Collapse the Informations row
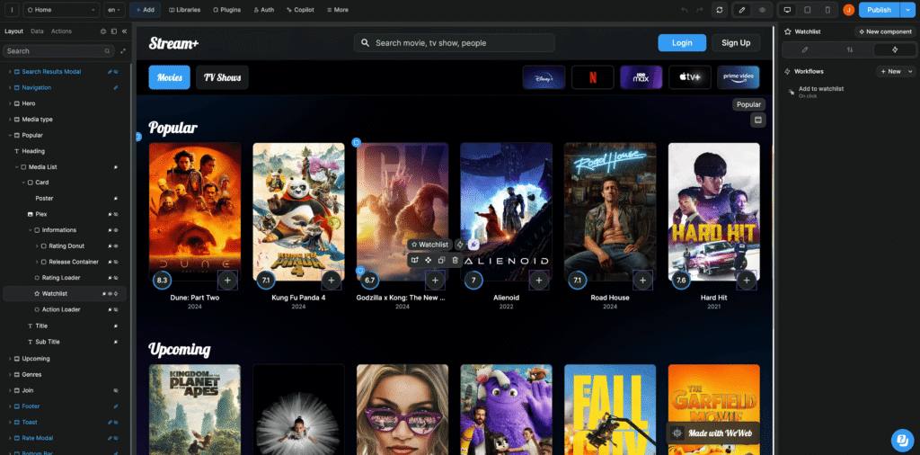Screen dimensions: 920x455 point(31,230)
